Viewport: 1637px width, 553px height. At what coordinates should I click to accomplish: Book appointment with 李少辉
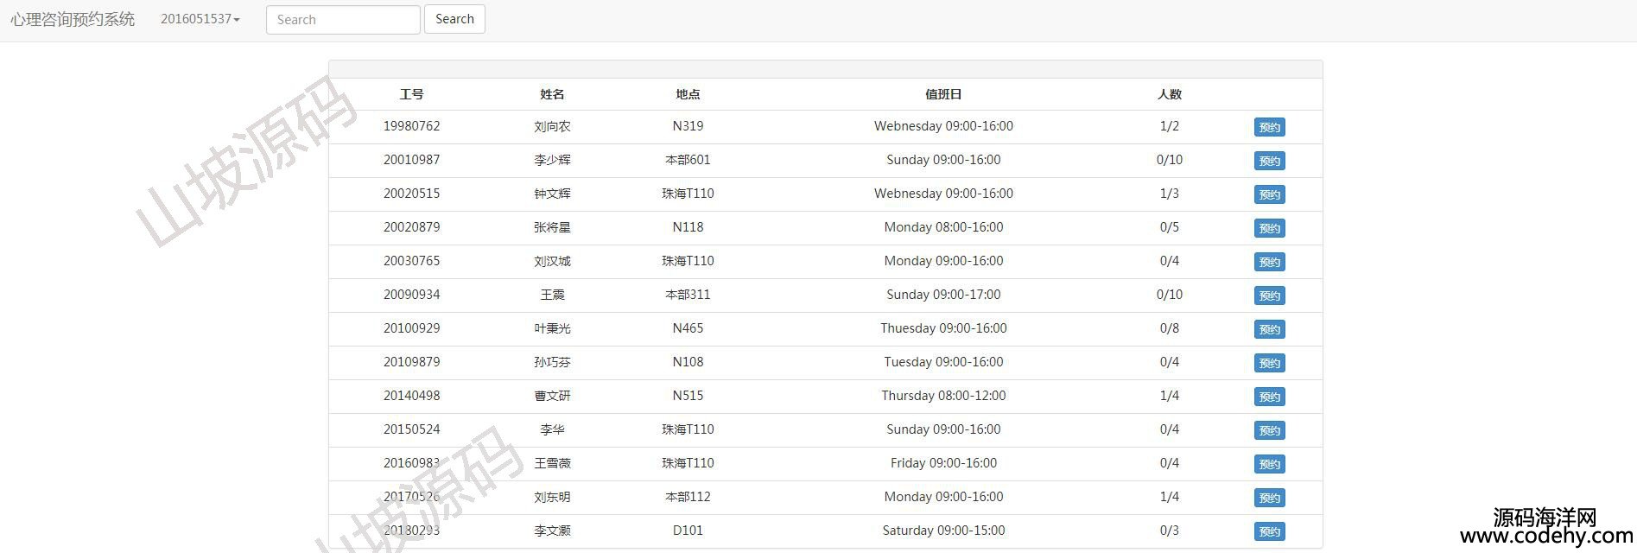pyautogui.click(x=1269, y=161)
